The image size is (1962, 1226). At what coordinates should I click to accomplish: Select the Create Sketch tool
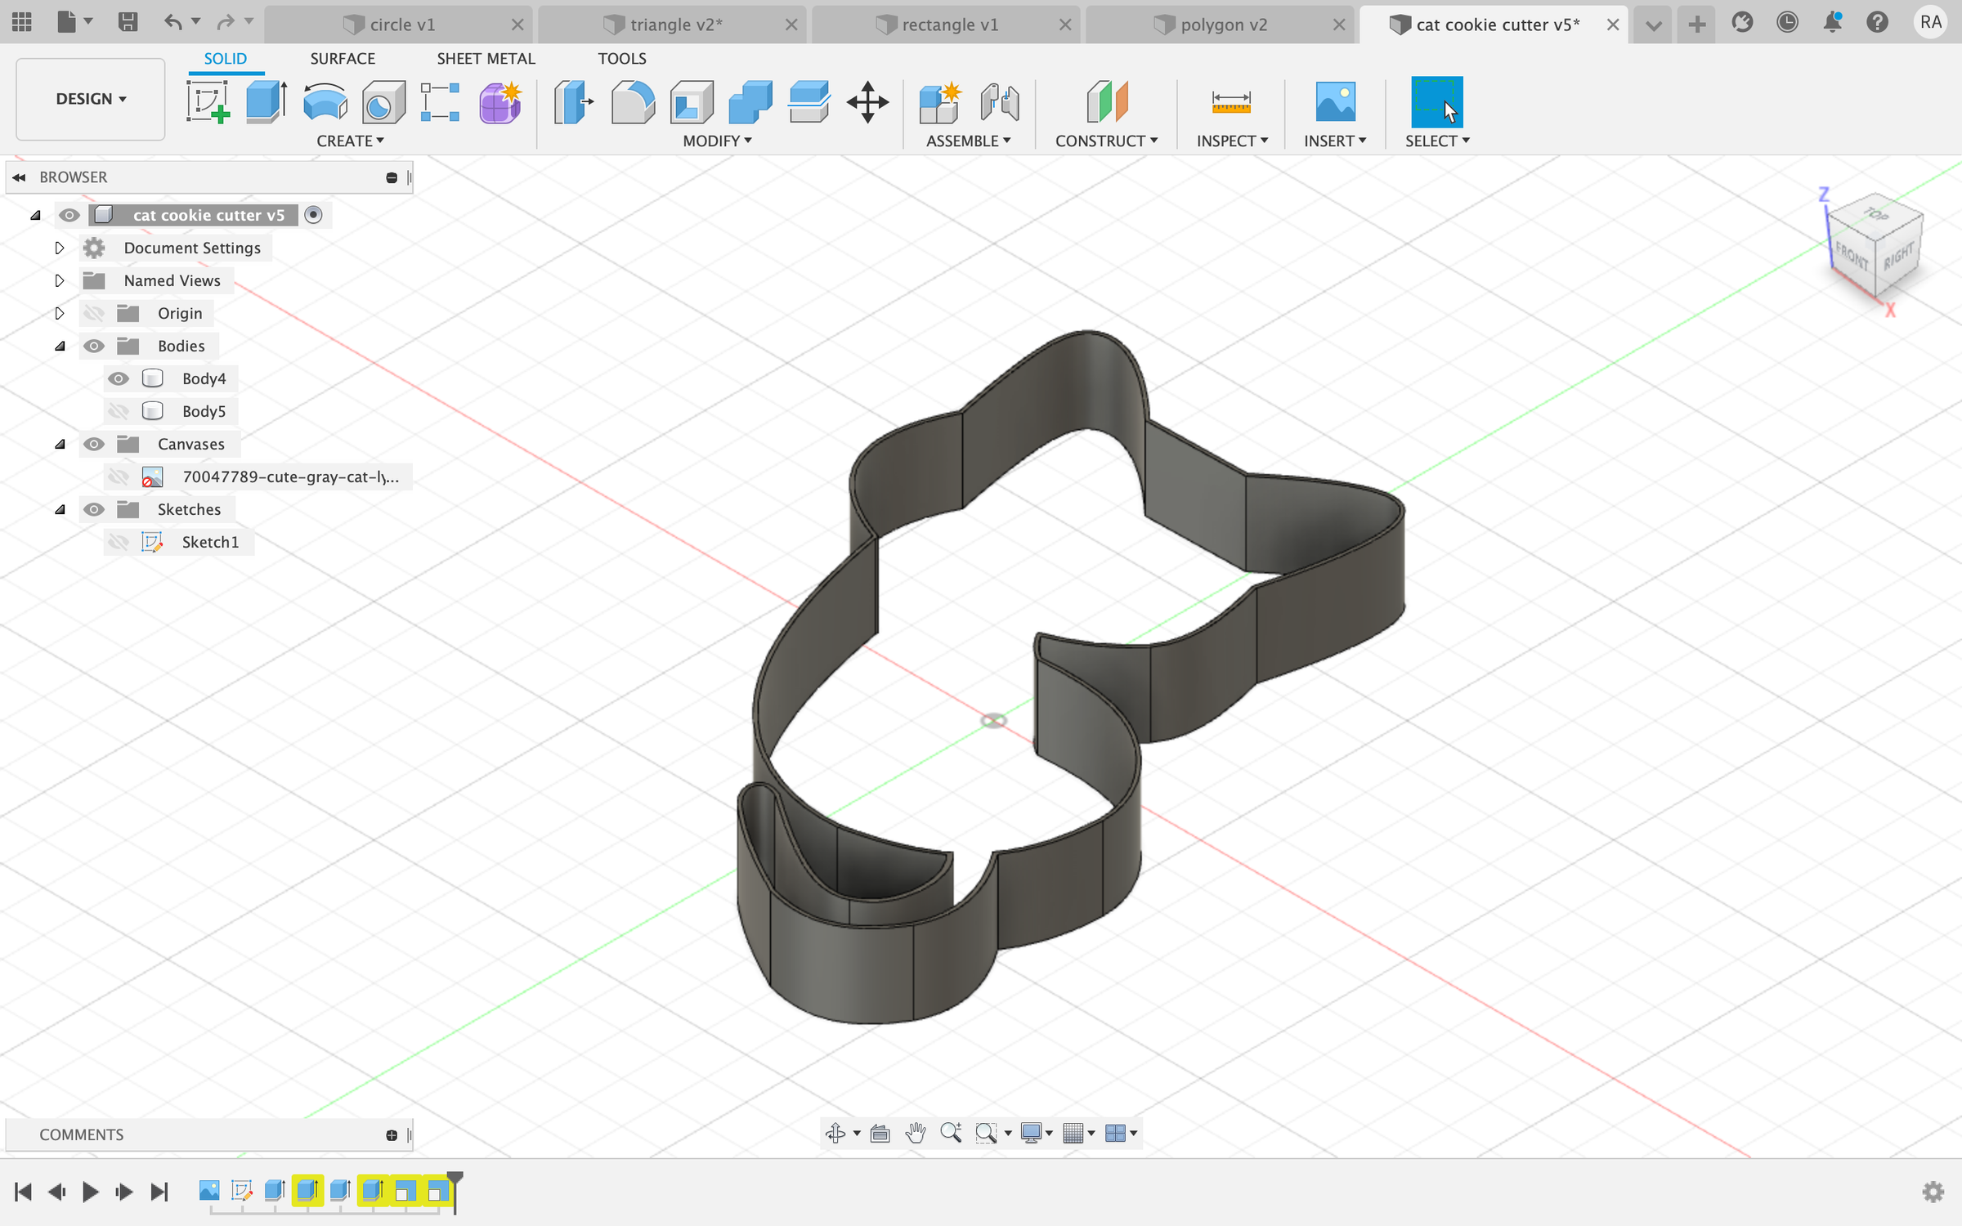click(208, 102)
